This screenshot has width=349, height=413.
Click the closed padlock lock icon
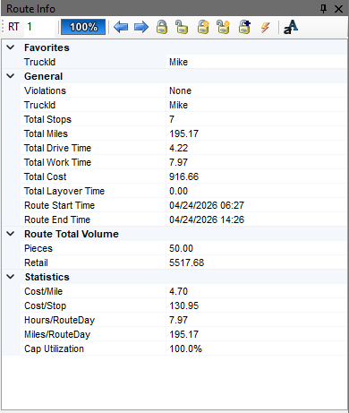click(162, 27)
